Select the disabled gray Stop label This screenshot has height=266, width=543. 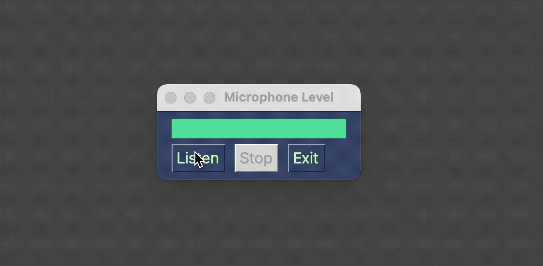tap(256, 158)
